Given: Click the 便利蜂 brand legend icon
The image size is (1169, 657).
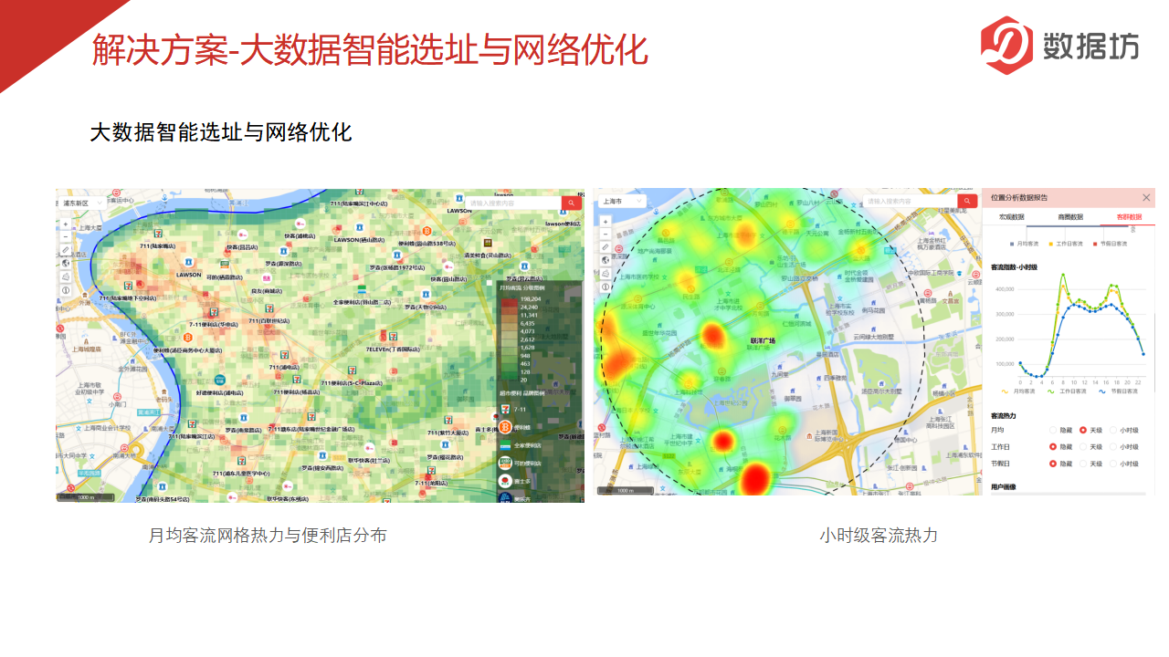Looking at the screenshot, I should point(505,427).
